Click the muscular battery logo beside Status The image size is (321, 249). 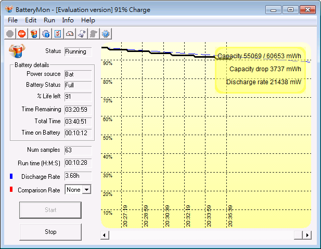17,50
